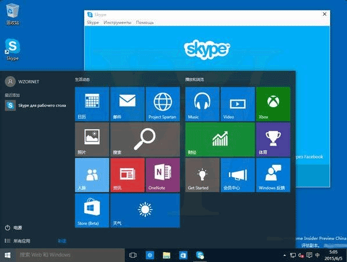Launch the Xbox tile
The height and width of the screenshot is (262, 347).
273,104
